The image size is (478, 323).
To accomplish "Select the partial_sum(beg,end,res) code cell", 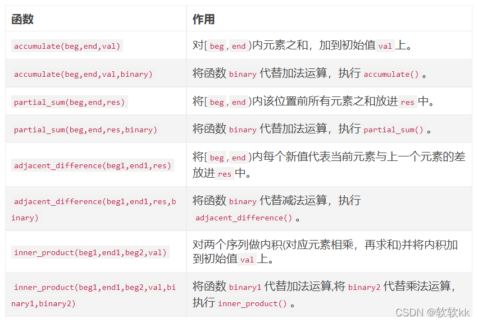I will 70,102.
